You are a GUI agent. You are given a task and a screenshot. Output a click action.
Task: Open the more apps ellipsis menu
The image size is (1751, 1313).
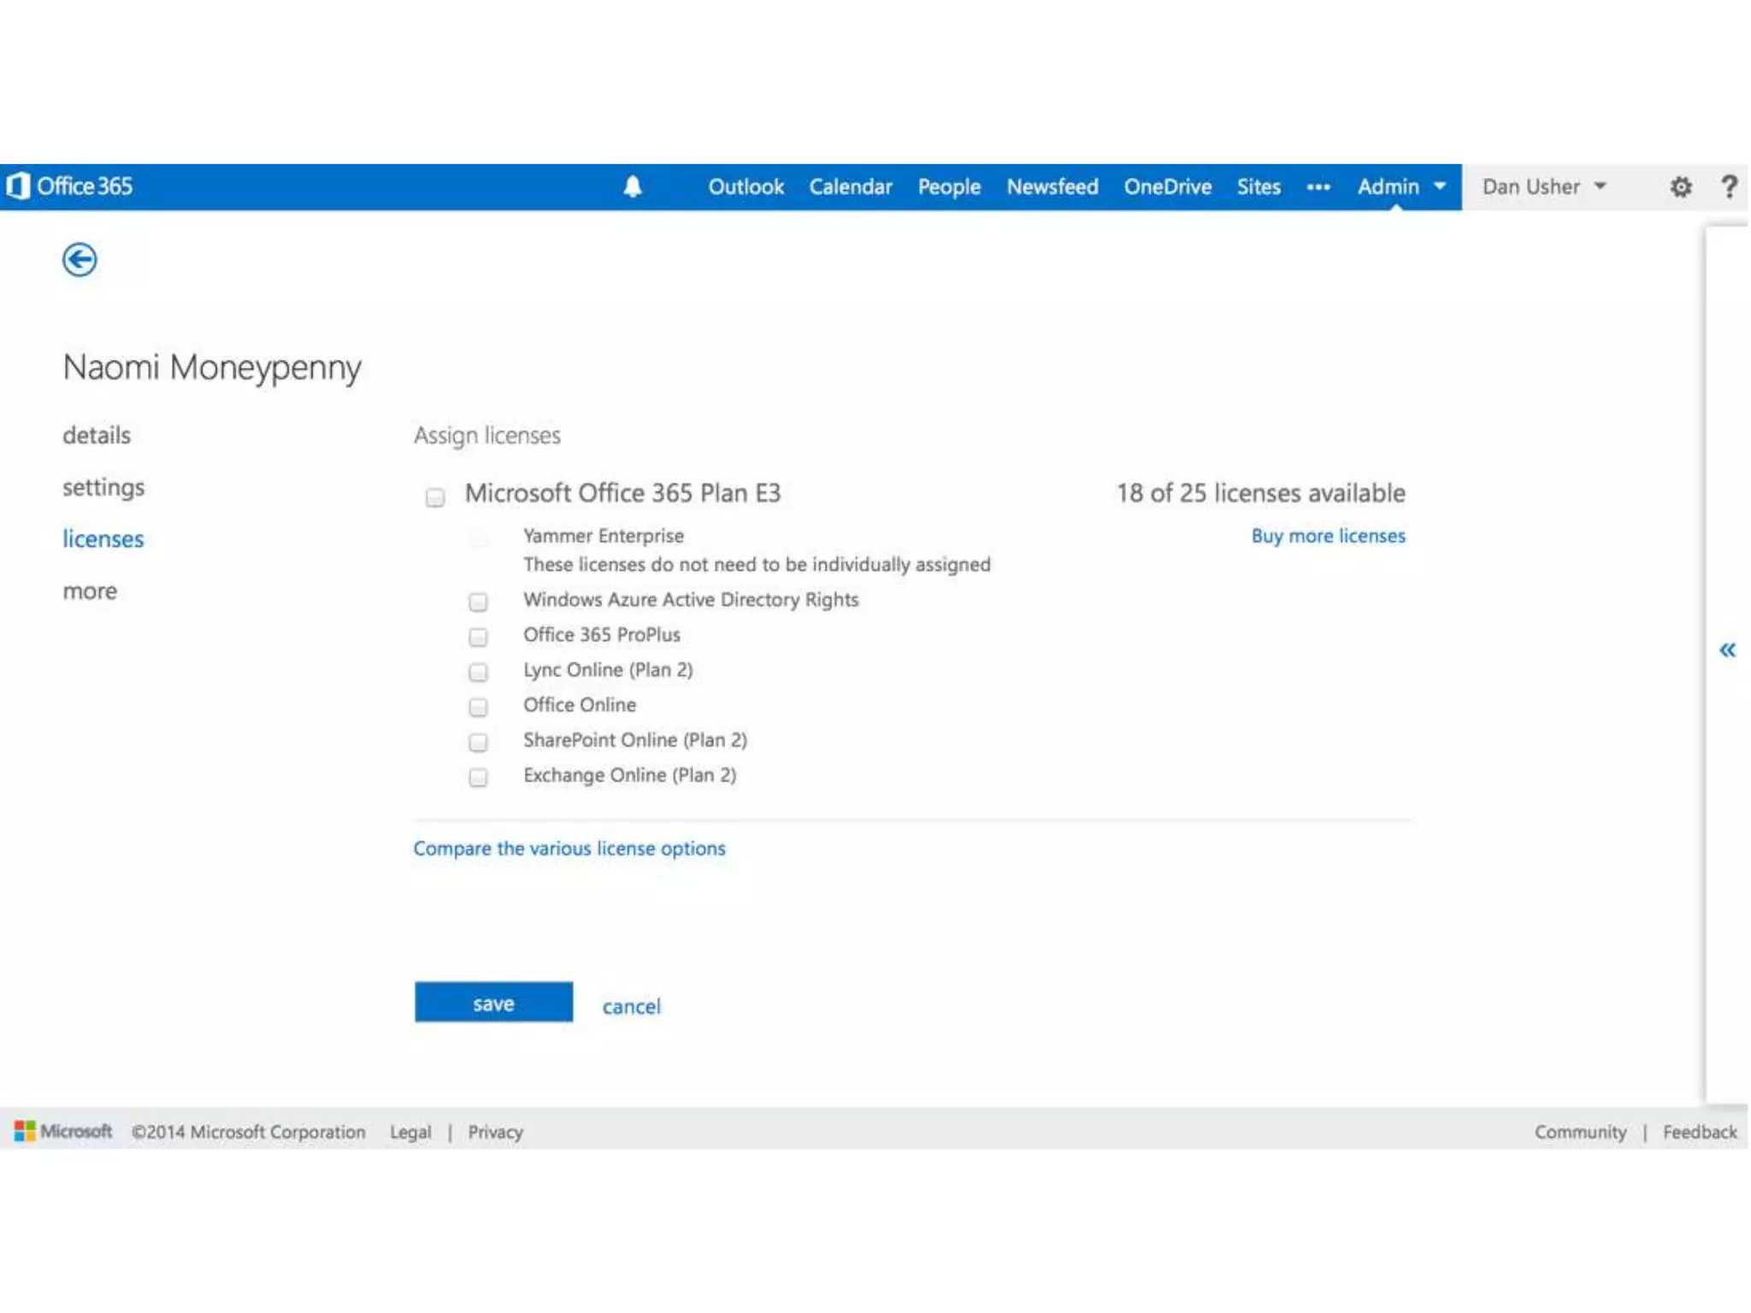[x=1318, y=186]
